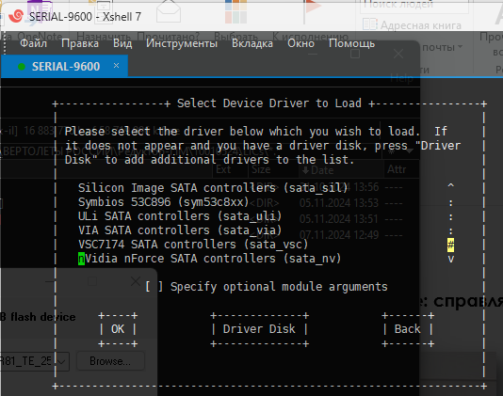Click the Browse... button in background window
The height and width of the screenshot is (396, 503).
coord(110,361)
